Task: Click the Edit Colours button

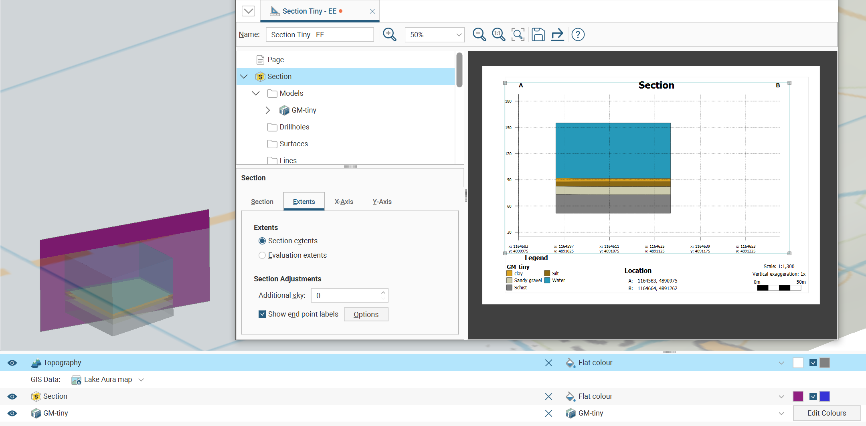Action: click(x=826, y=413)
